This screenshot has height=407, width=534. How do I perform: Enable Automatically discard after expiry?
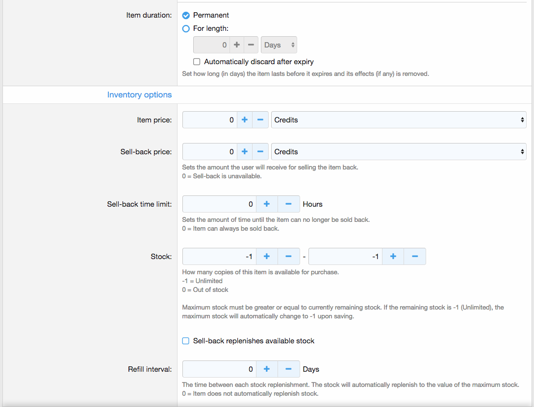[197, 62]
